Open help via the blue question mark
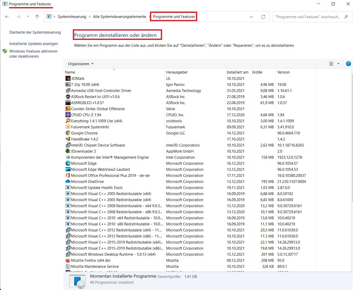Viewport: 353px width, 290px height. coord(348,64)
